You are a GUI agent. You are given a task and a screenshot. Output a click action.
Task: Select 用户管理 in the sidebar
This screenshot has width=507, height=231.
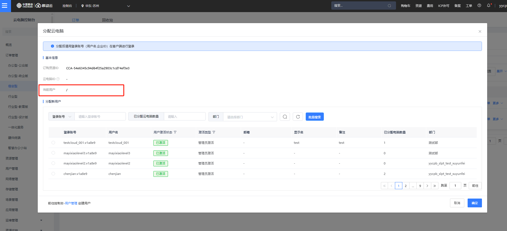[12, 169]
